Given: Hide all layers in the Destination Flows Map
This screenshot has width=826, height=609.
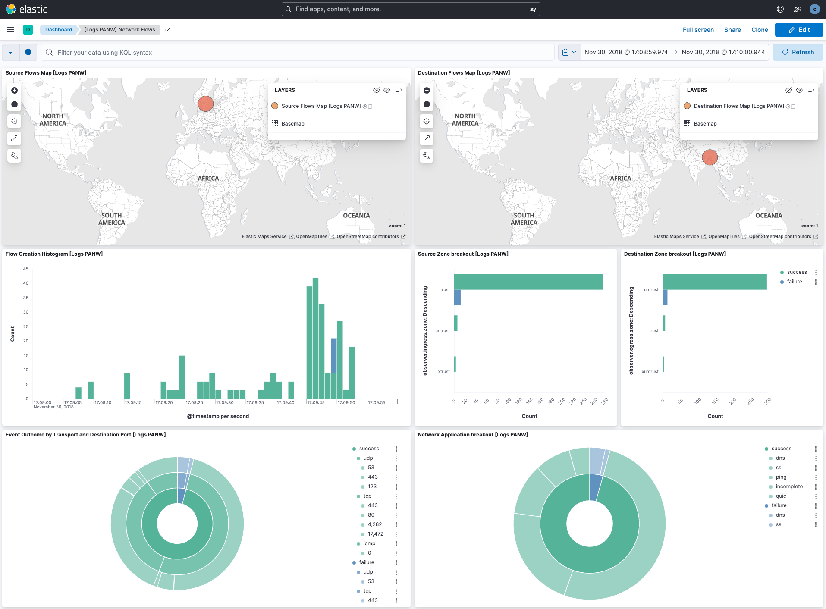Looking at the screenshot, I should (789, 90).
